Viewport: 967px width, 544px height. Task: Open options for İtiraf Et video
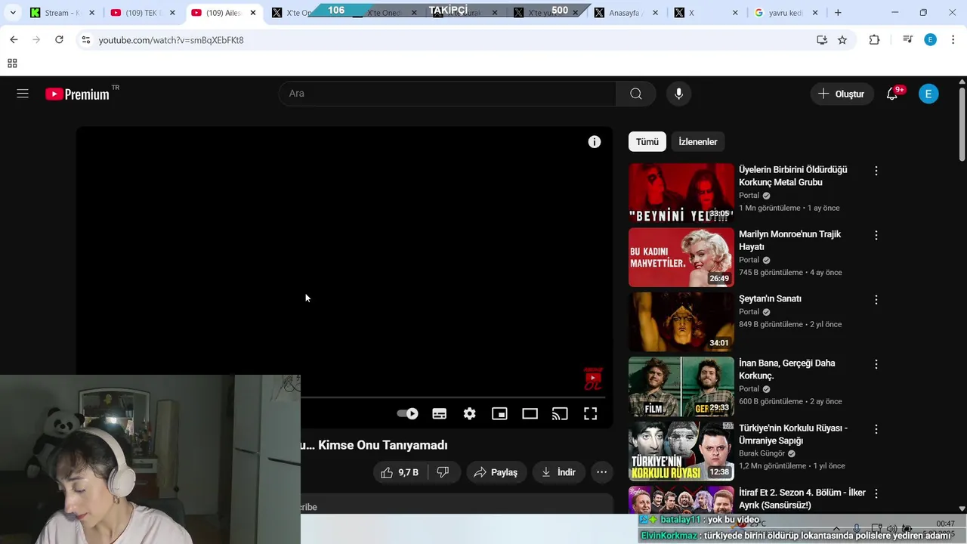click(x=876, y=493)
